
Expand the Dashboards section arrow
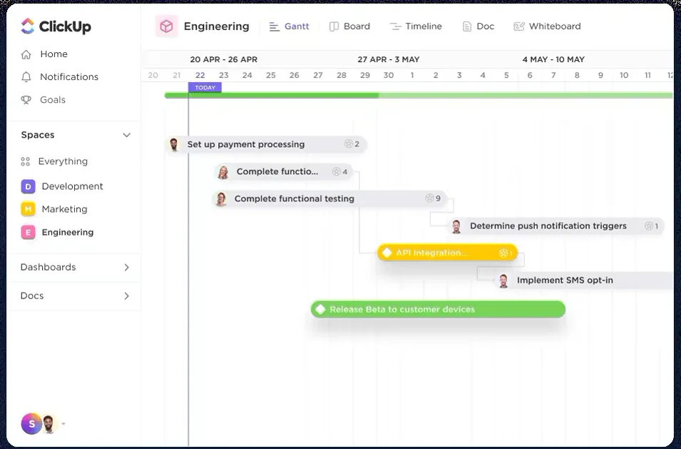point(126,267)
